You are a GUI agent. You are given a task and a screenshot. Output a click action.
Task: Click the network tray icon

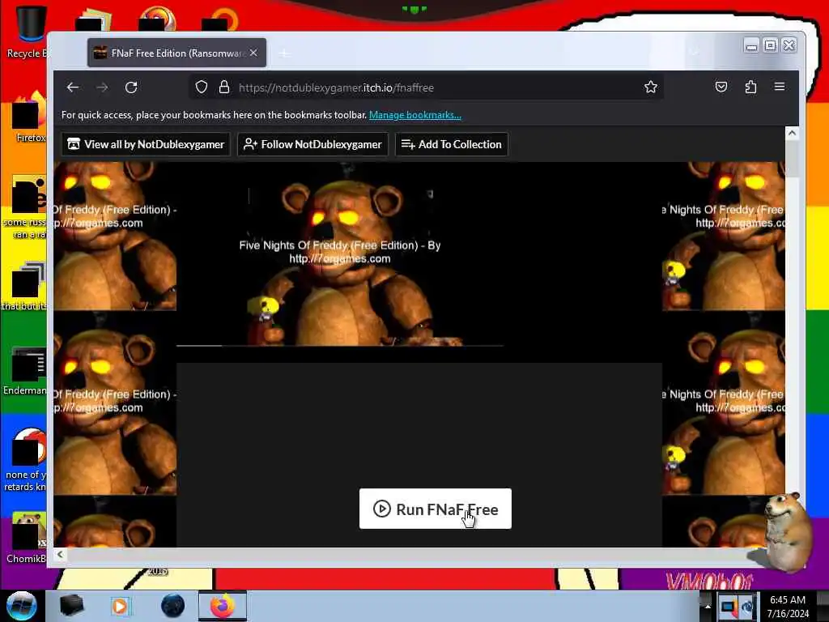click(729, 606)
